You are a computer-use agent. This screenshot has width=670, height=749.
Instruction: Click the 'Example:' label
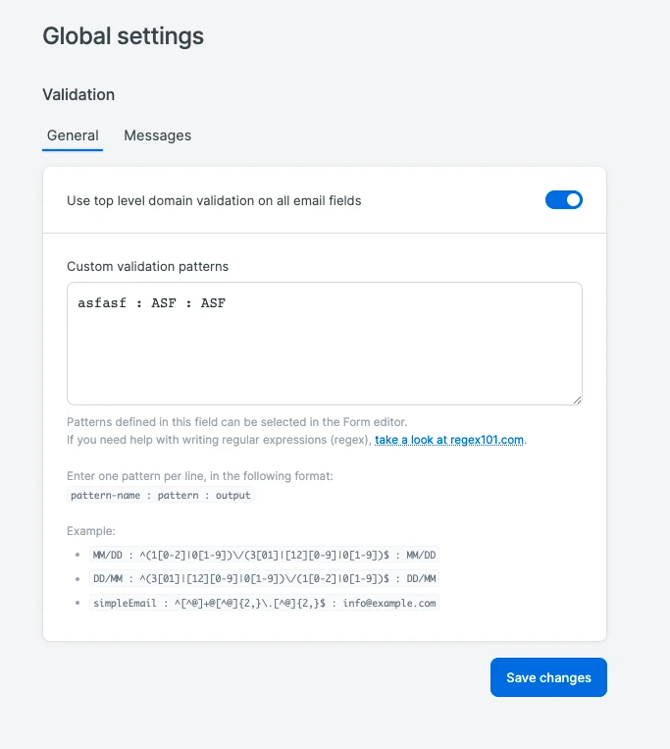click(x=91, y=530)
